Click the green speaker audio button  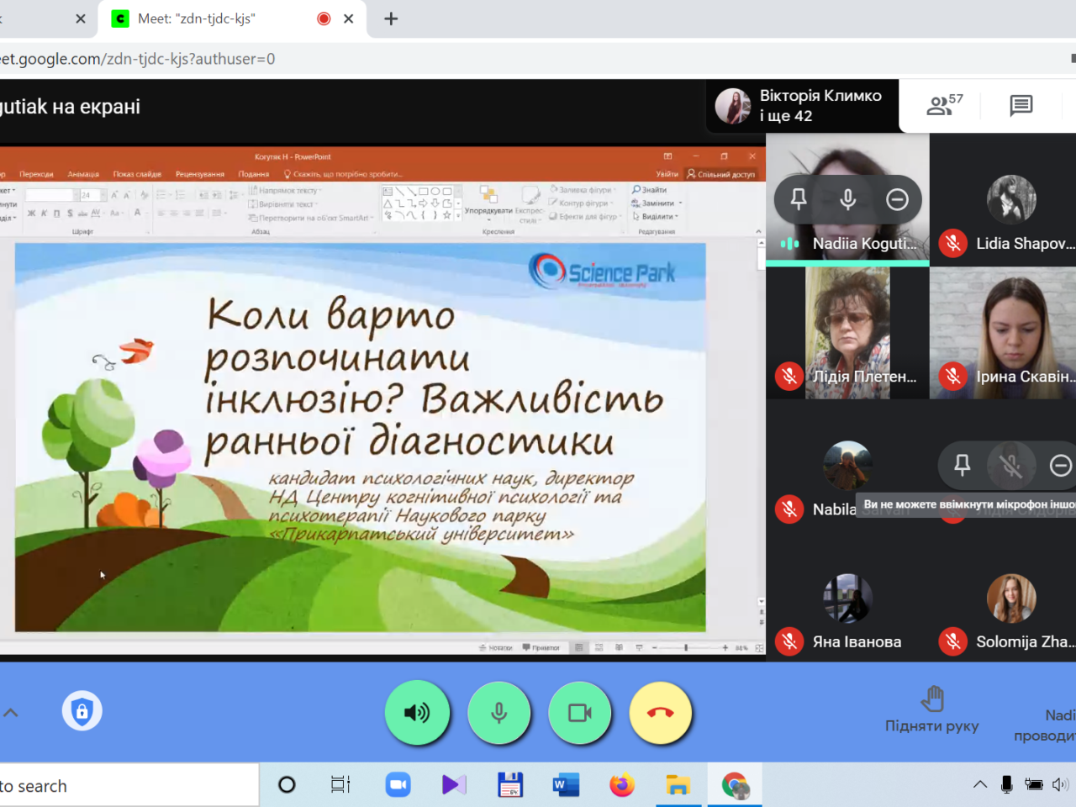417,713
